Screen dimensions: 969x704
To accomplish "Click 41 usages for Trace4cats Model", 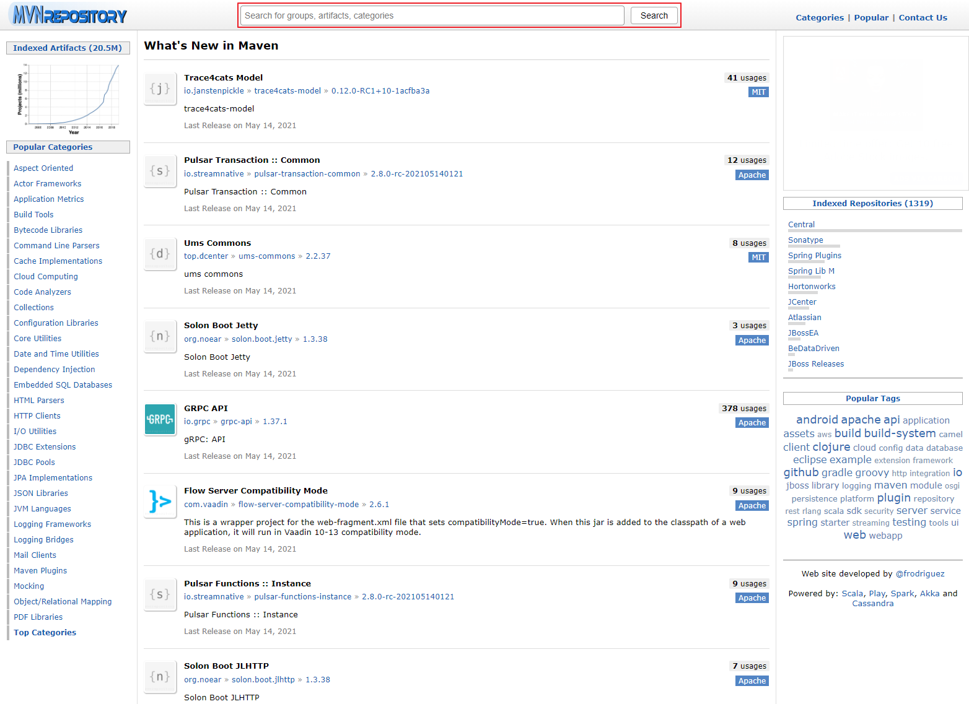I will point(747,78).
